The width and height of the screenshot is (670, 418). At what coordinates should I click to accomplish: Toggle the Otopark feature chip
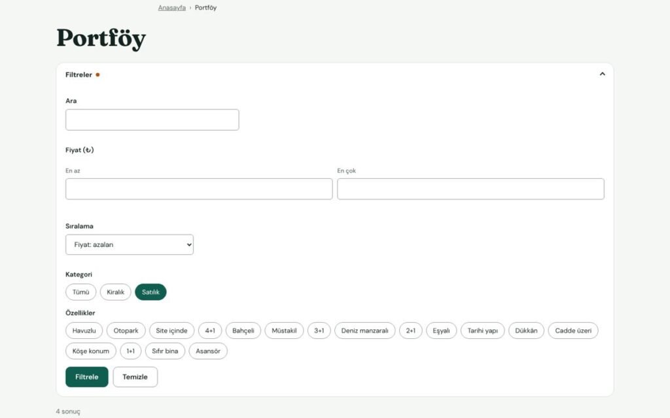[126, 330]
